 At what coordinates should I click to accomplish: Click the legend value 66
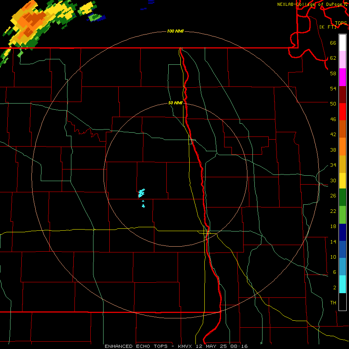coord(333,43)
